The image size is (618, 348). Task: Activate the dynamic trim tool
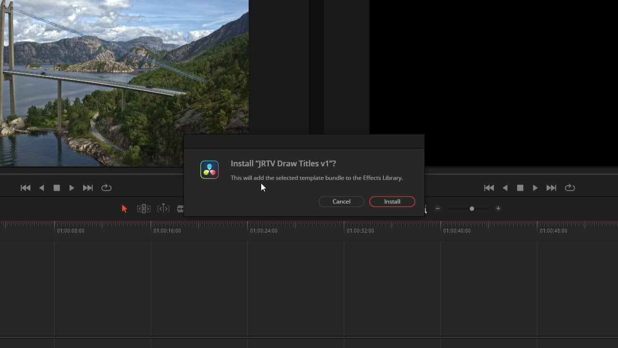pos(163,208)
